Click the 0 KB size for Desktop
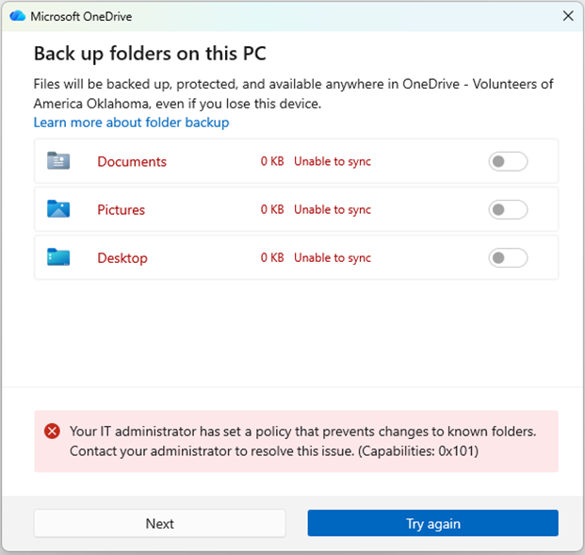Screen dimensions: 585x555 [272, 257]
